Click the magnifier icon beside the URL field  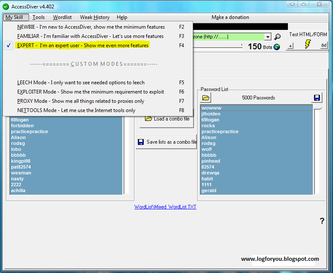coord(277,37)
